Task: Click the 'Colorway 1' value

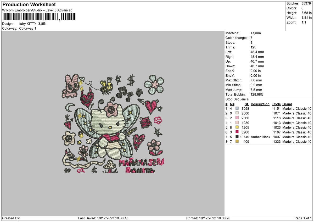Action: 28,28
